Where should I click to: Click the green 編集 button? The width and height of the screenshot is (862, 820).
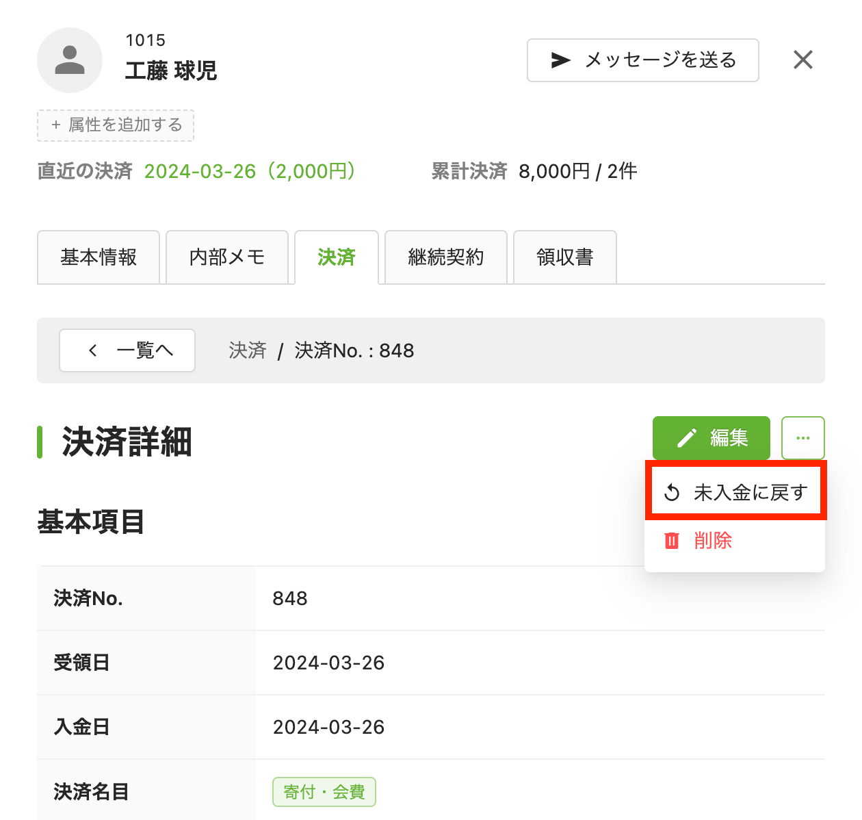point(711,438)
